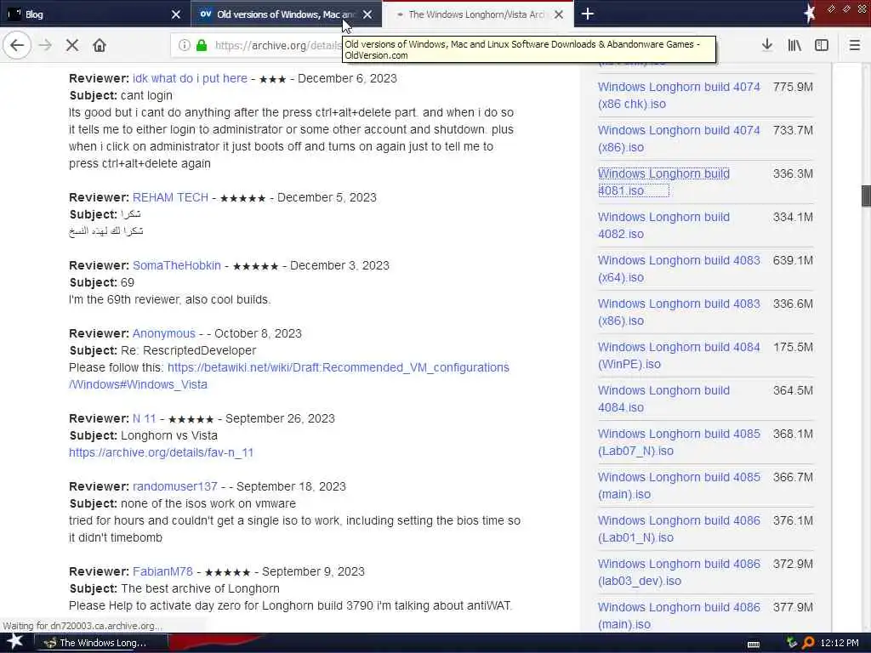Open archive.org/details/fav-n_11 link

coord(161,452)
